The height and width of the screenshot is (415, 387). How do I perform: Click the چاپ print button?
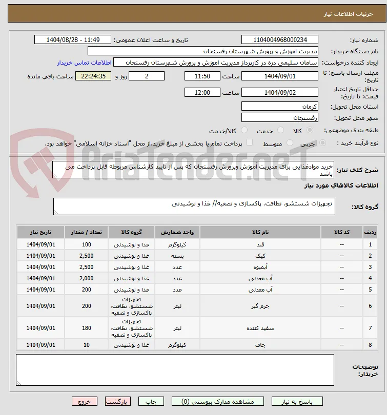(x=151, y=402)
